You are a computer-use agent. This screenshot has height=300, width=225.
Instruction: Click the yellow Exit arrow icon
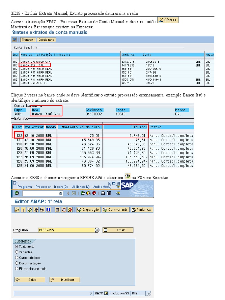[88, 193]
